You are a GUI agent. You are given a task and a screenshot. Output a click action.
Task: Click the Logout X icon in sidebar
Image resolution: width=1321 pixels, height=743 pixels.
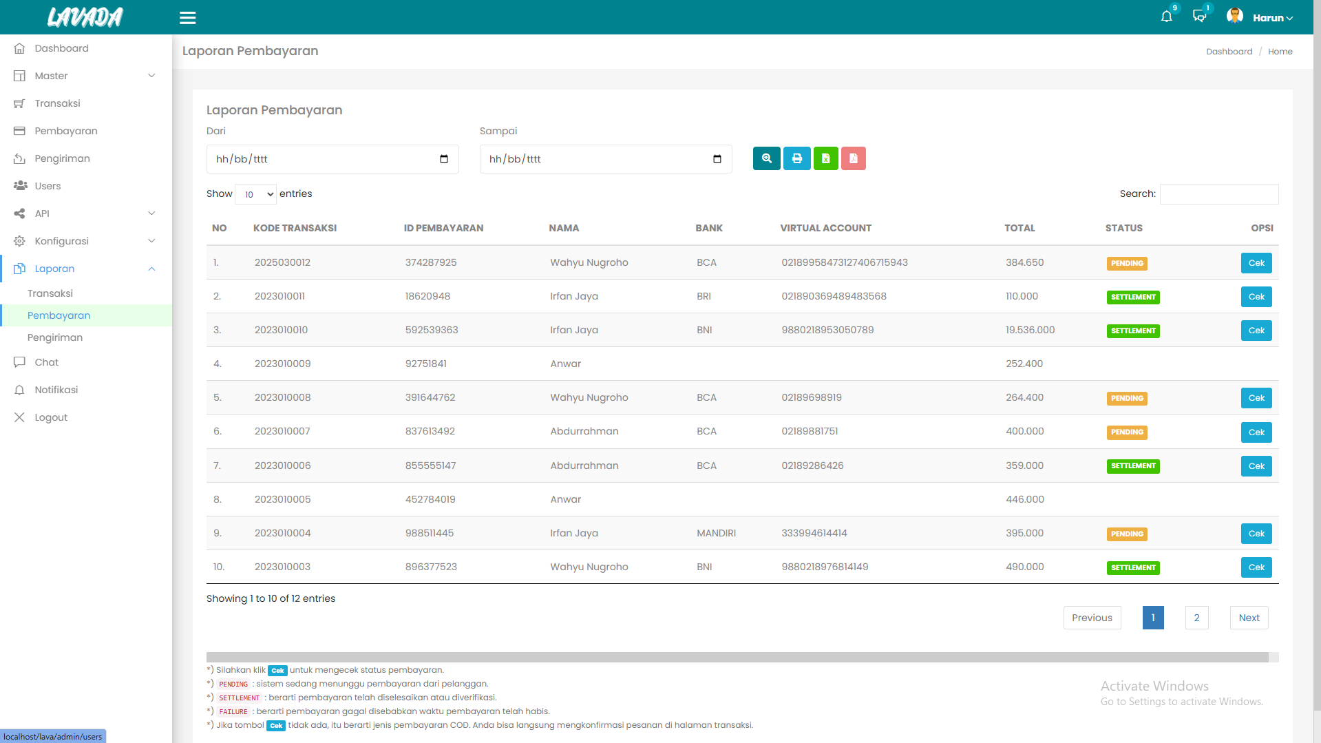19,417
